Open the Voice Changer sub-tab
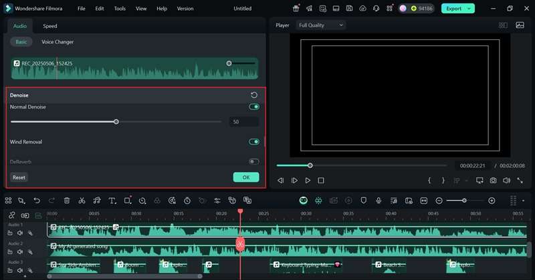This screenshot has width=535, height=280. click(58, 42)
